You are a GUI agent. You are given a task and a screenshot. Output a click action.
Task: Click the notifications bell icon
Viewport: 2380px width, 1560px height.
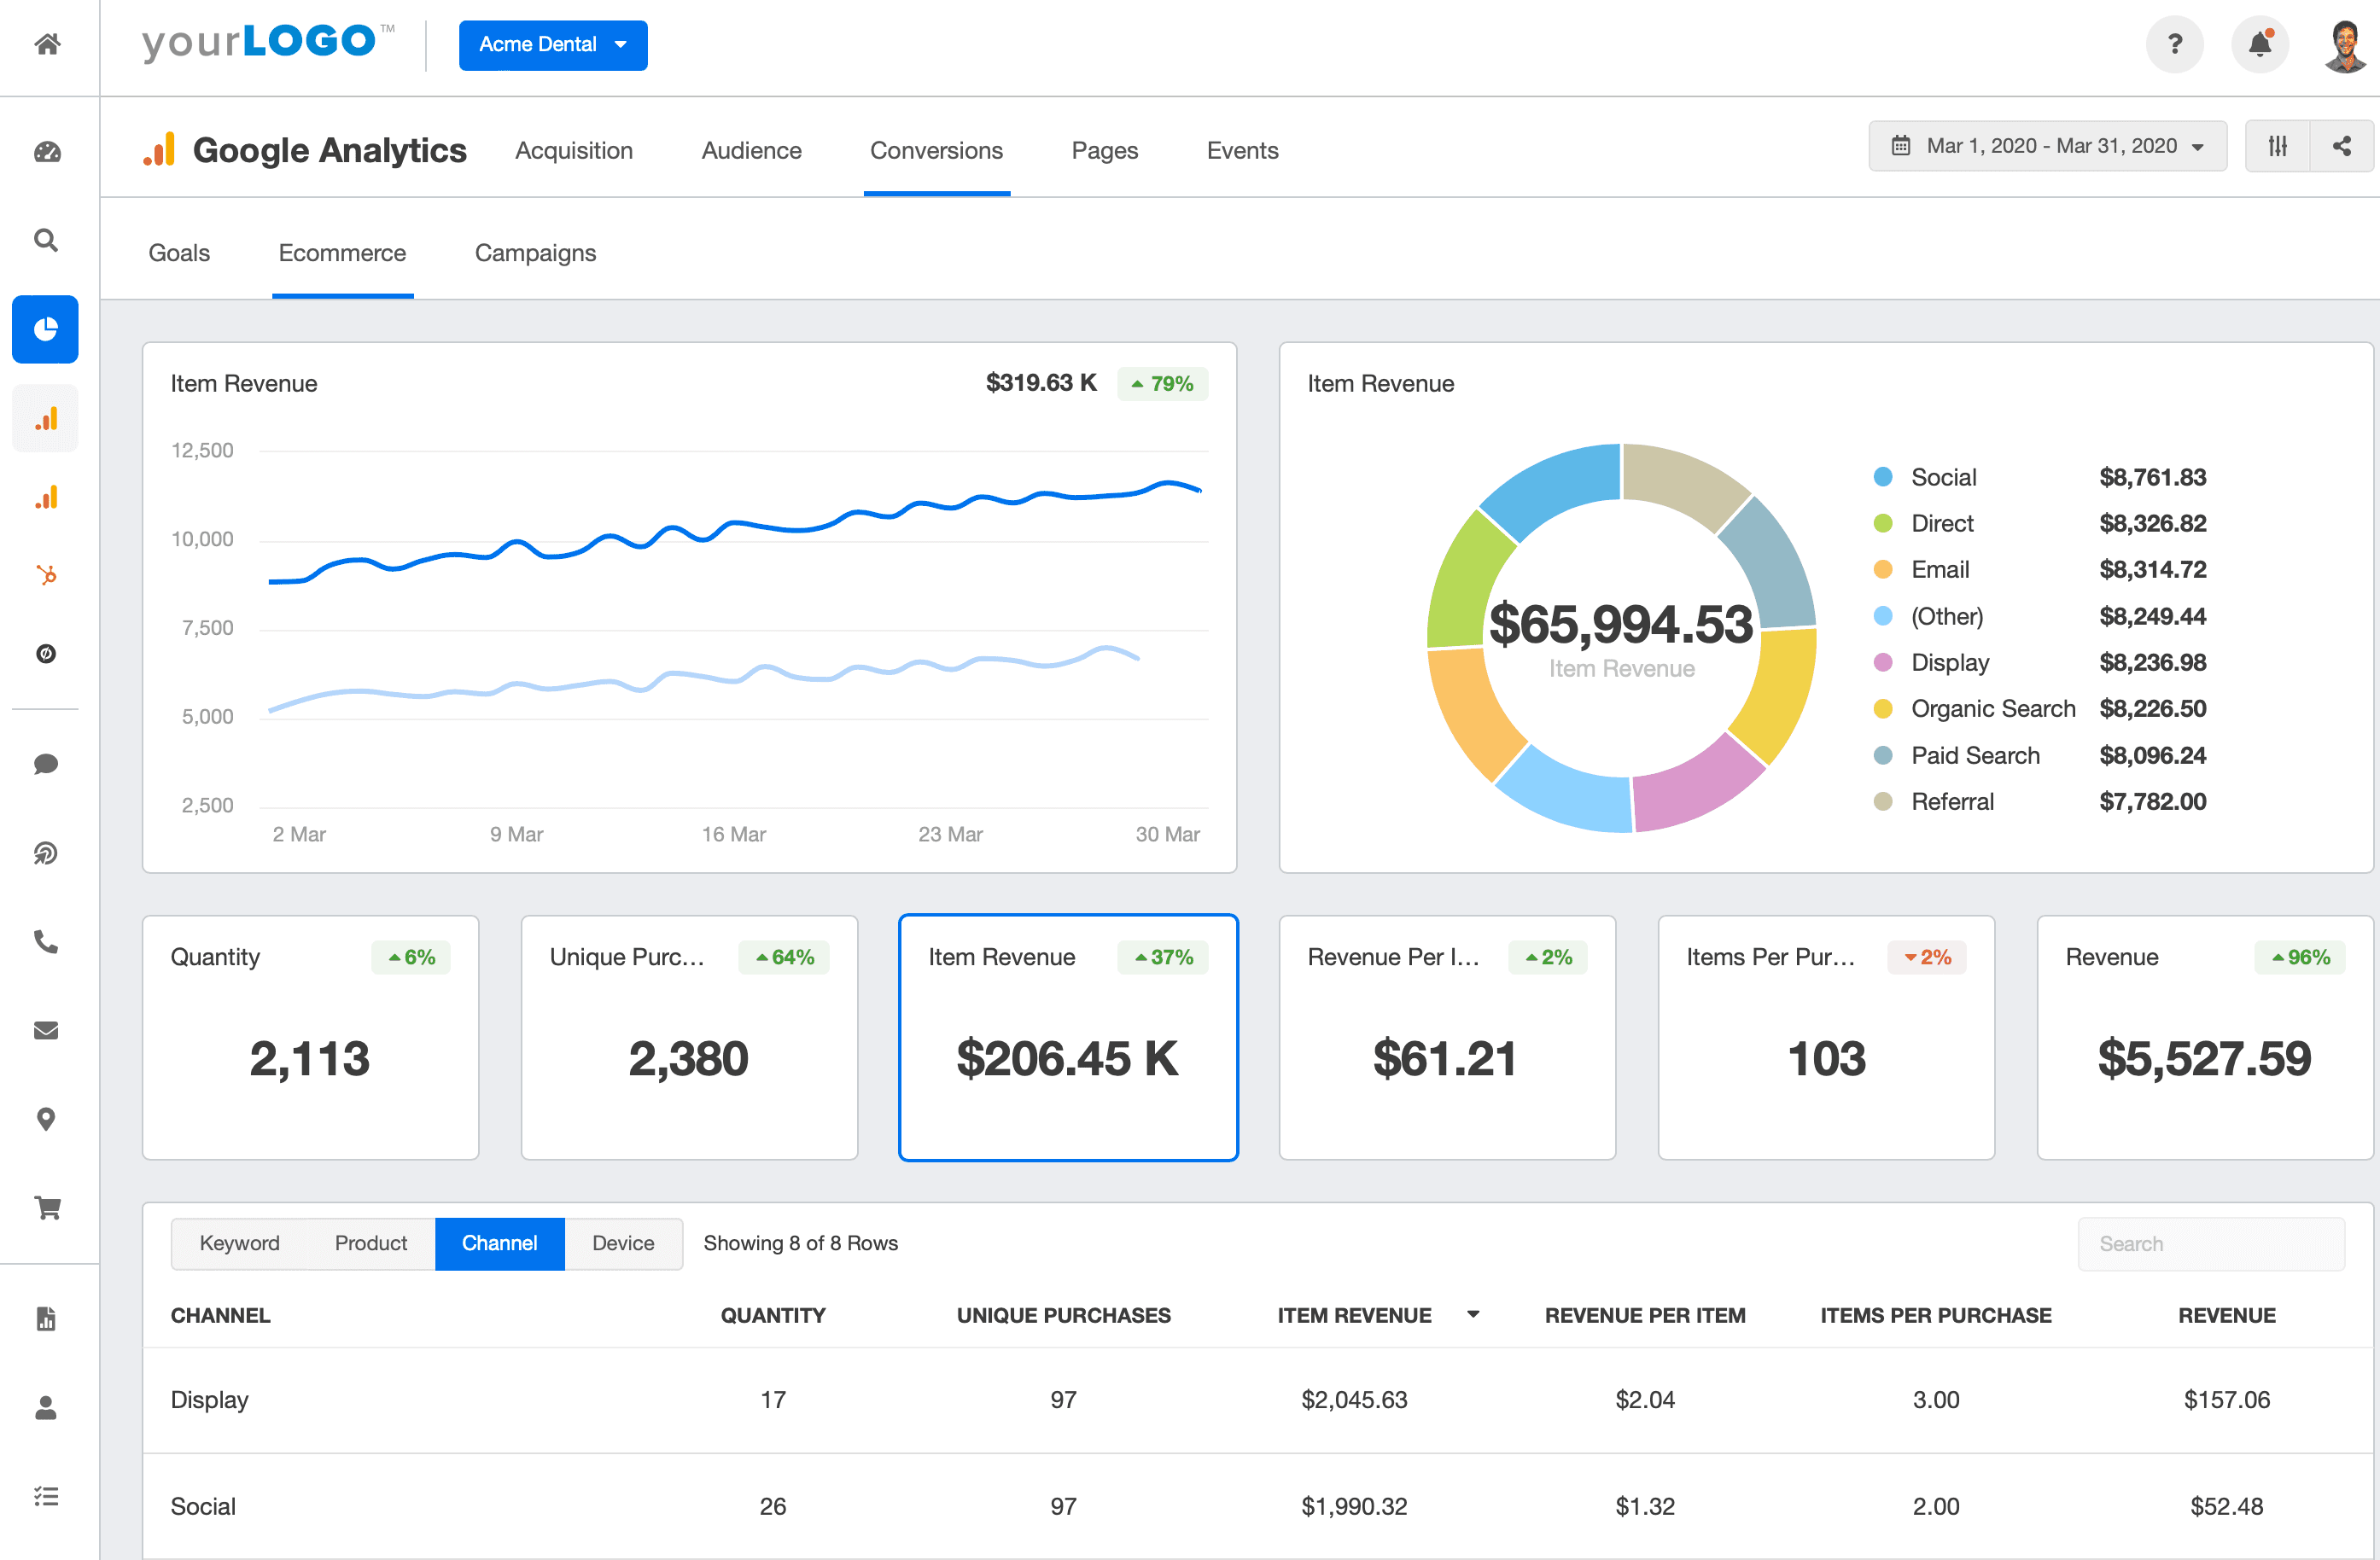(x=2259, y=44)
